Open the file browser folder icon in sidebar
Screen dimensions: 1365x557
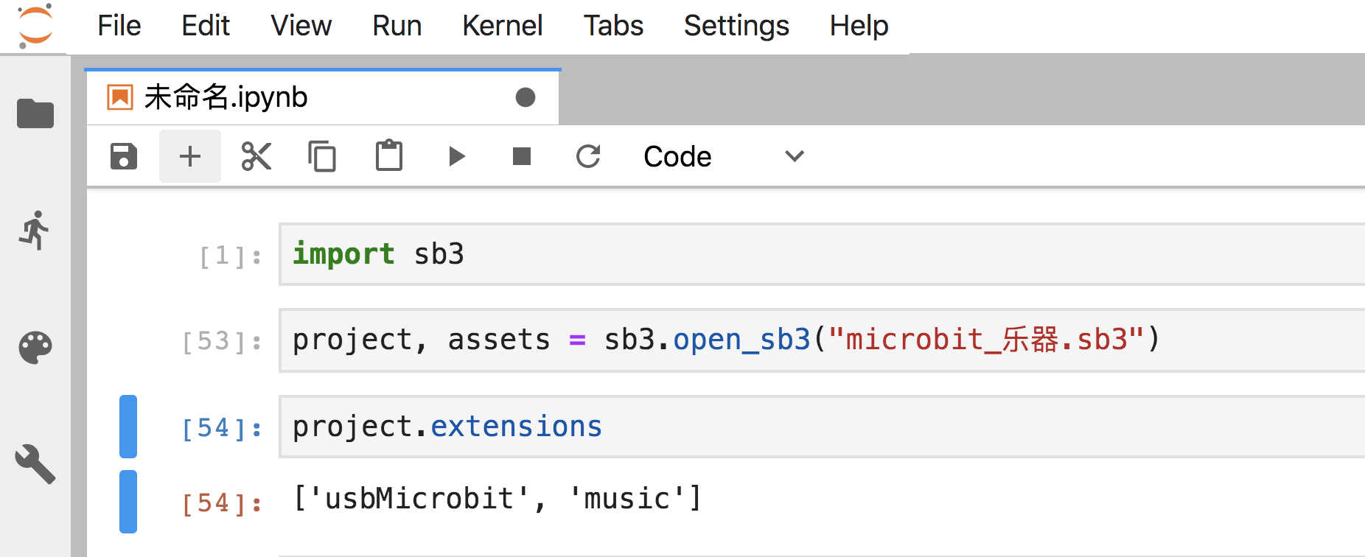(x=35, y=113)
